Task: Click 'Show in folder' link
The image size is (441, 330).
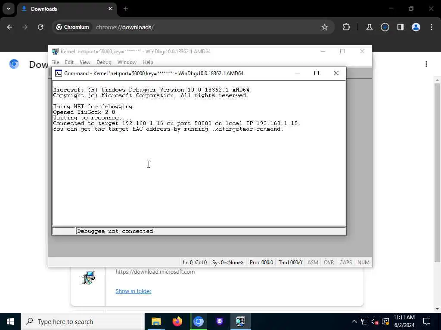Action: click(x=134, y=291)
